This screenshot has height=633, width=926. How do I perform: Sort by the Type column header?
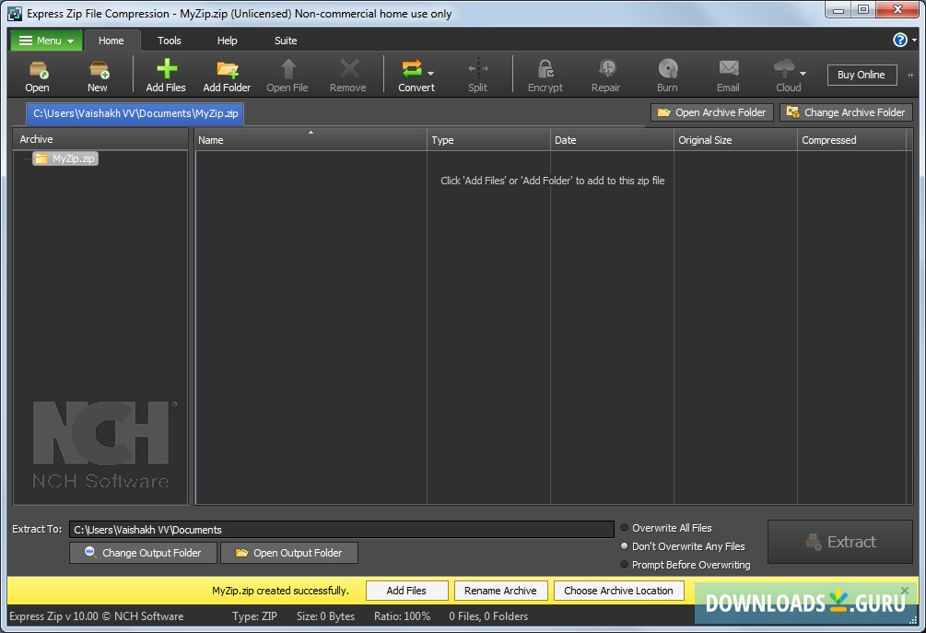[488, 140]
